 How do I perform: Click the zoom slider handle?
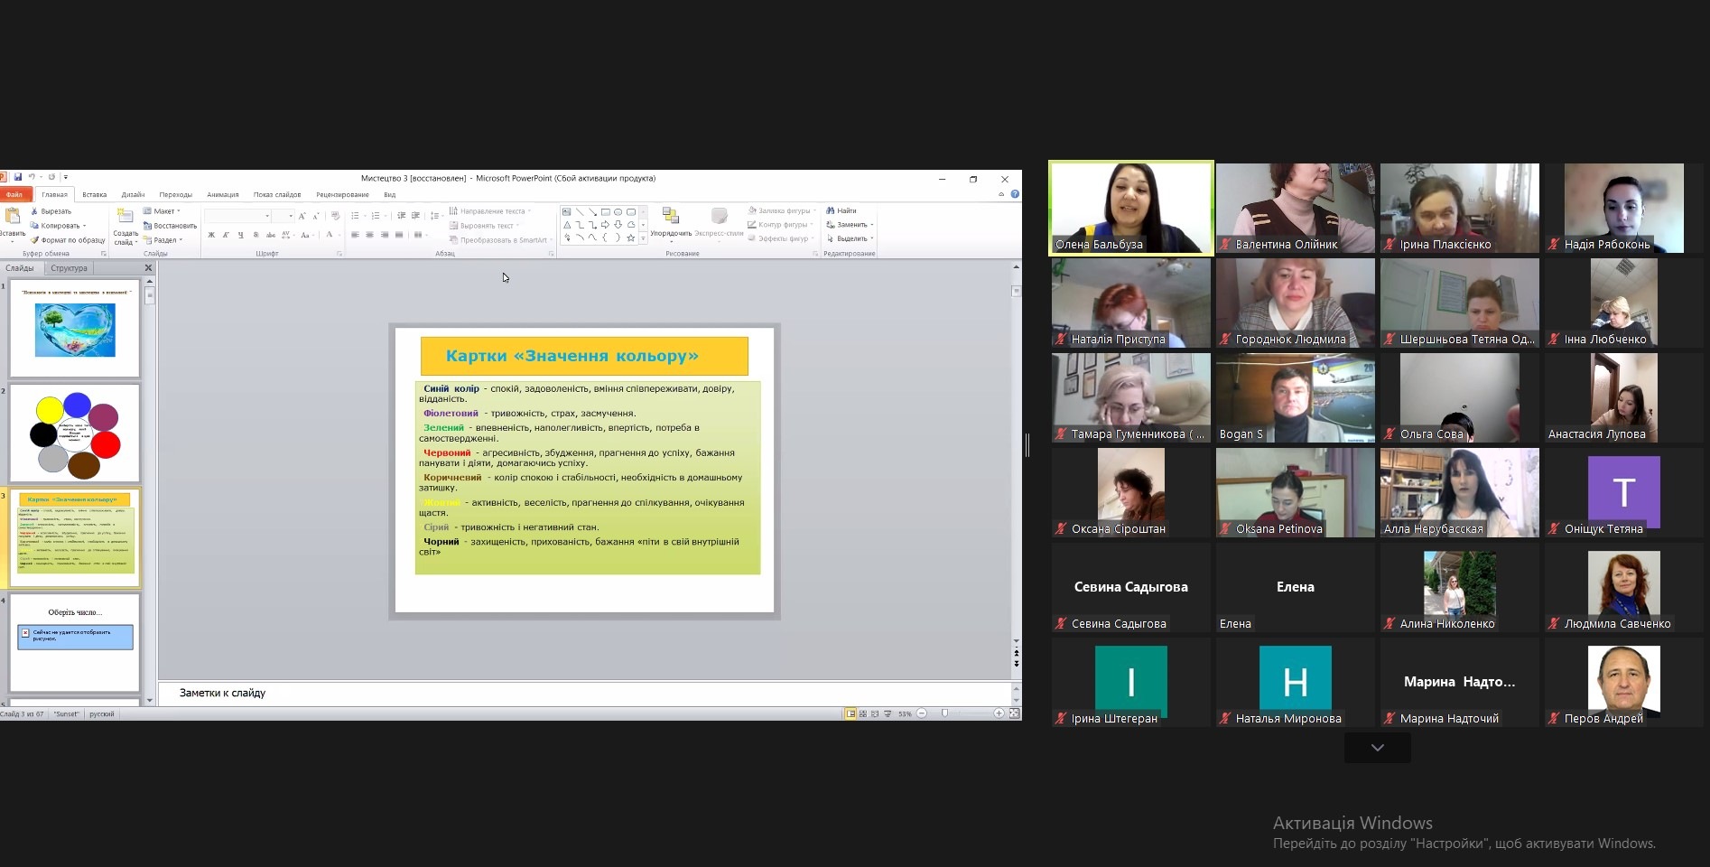tap(944, 713)
